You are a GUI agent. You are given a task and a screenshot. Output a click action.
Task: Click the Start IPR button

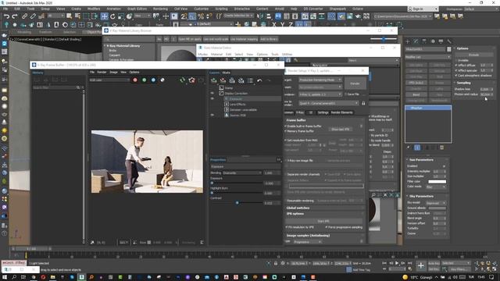pyautogui.click(x=323, y=221)
